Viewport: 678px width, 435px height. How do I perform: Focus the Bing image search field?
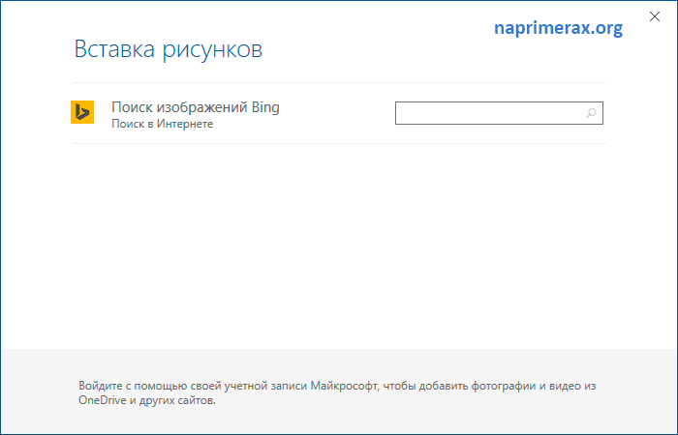pyautogui.click(x=499, y=113)
